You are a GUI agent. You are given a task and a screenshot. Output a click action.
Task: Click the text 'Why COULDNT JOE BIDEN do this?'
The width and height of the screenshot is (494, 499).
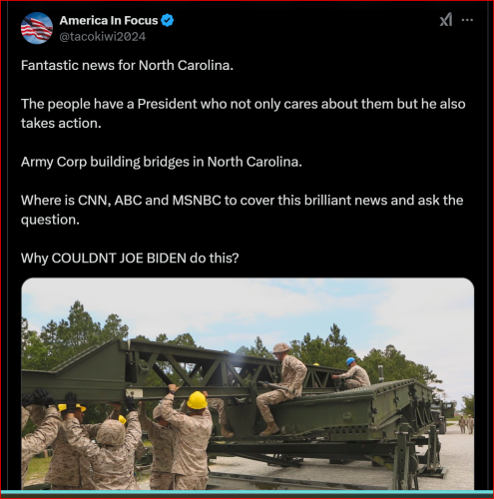point(130,258)
